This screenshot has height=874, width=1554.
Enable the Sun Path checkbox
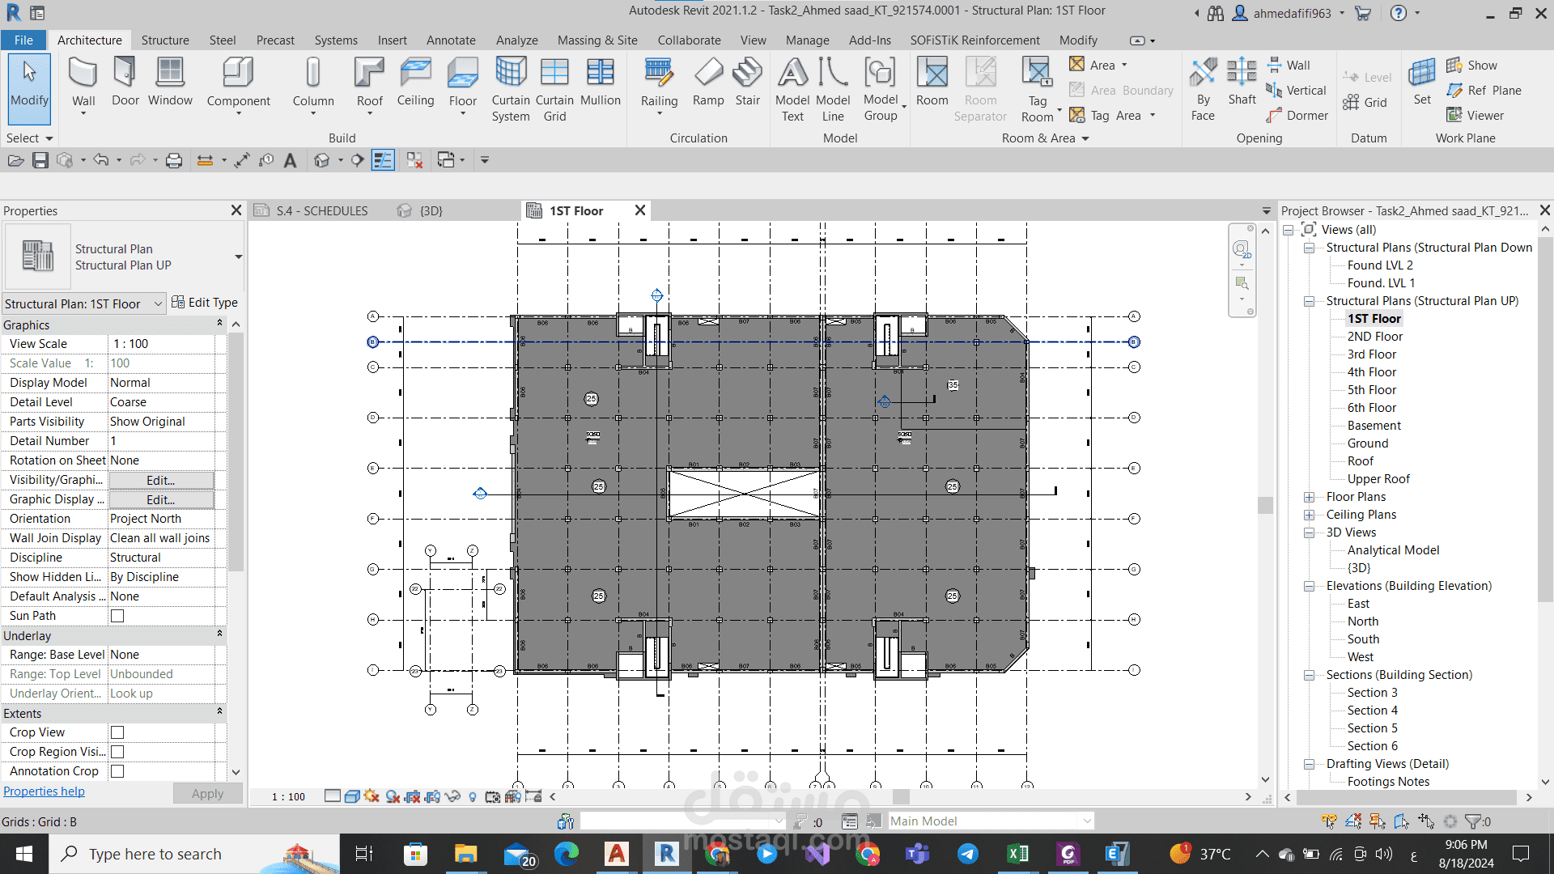tap(117, 616)
